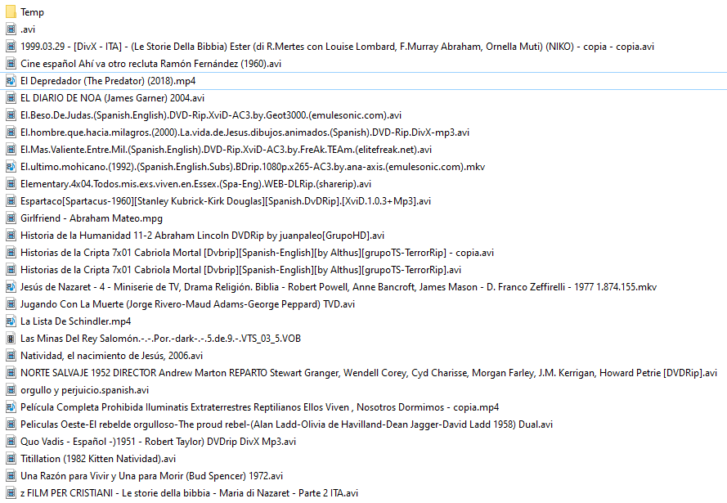Click the icon next to Girlfriend - Abraham Mateo.mpg

click(x=11, y=218)
